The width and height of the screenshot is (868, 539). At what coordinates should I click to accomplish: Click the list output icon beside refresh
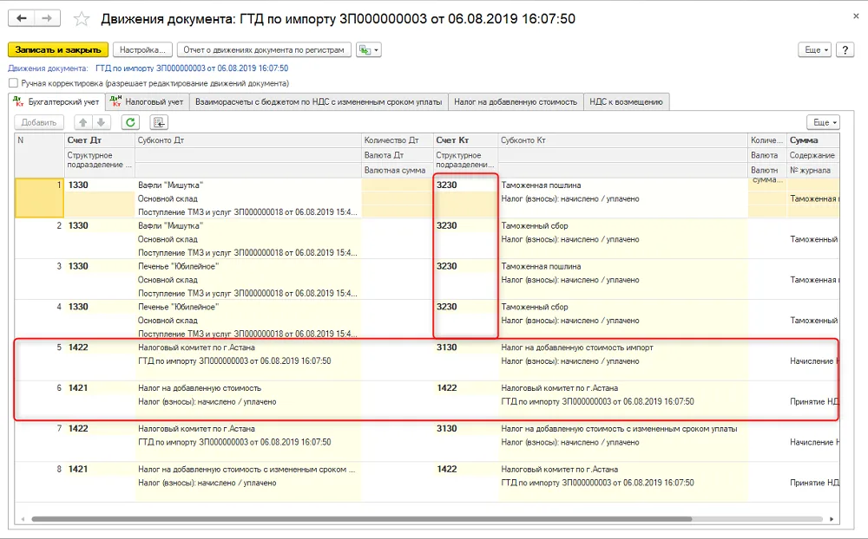[x=159, y=122]
